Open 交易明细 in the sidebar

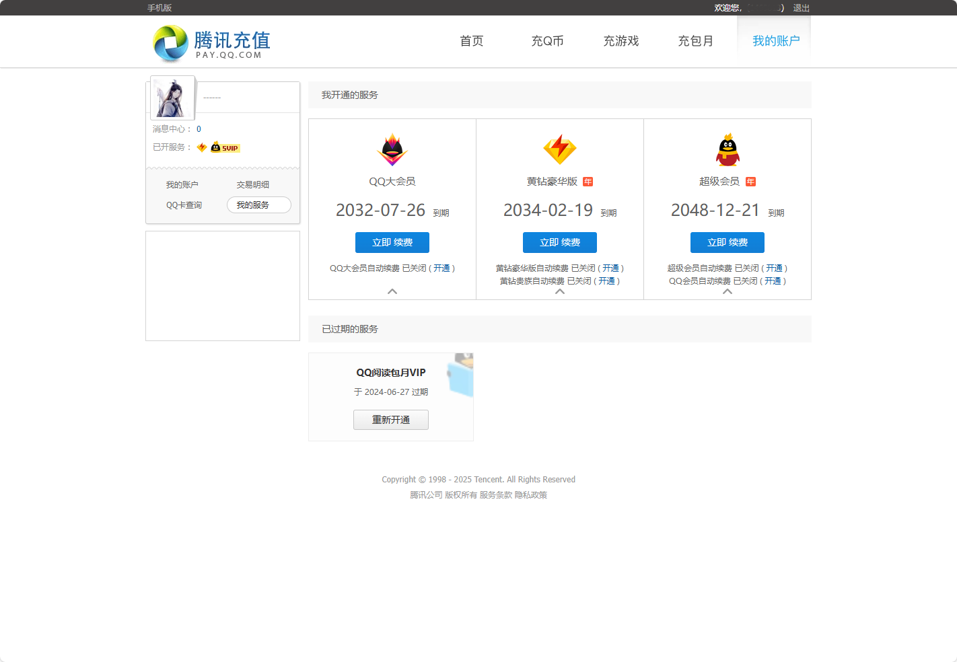tap(252, 185)
